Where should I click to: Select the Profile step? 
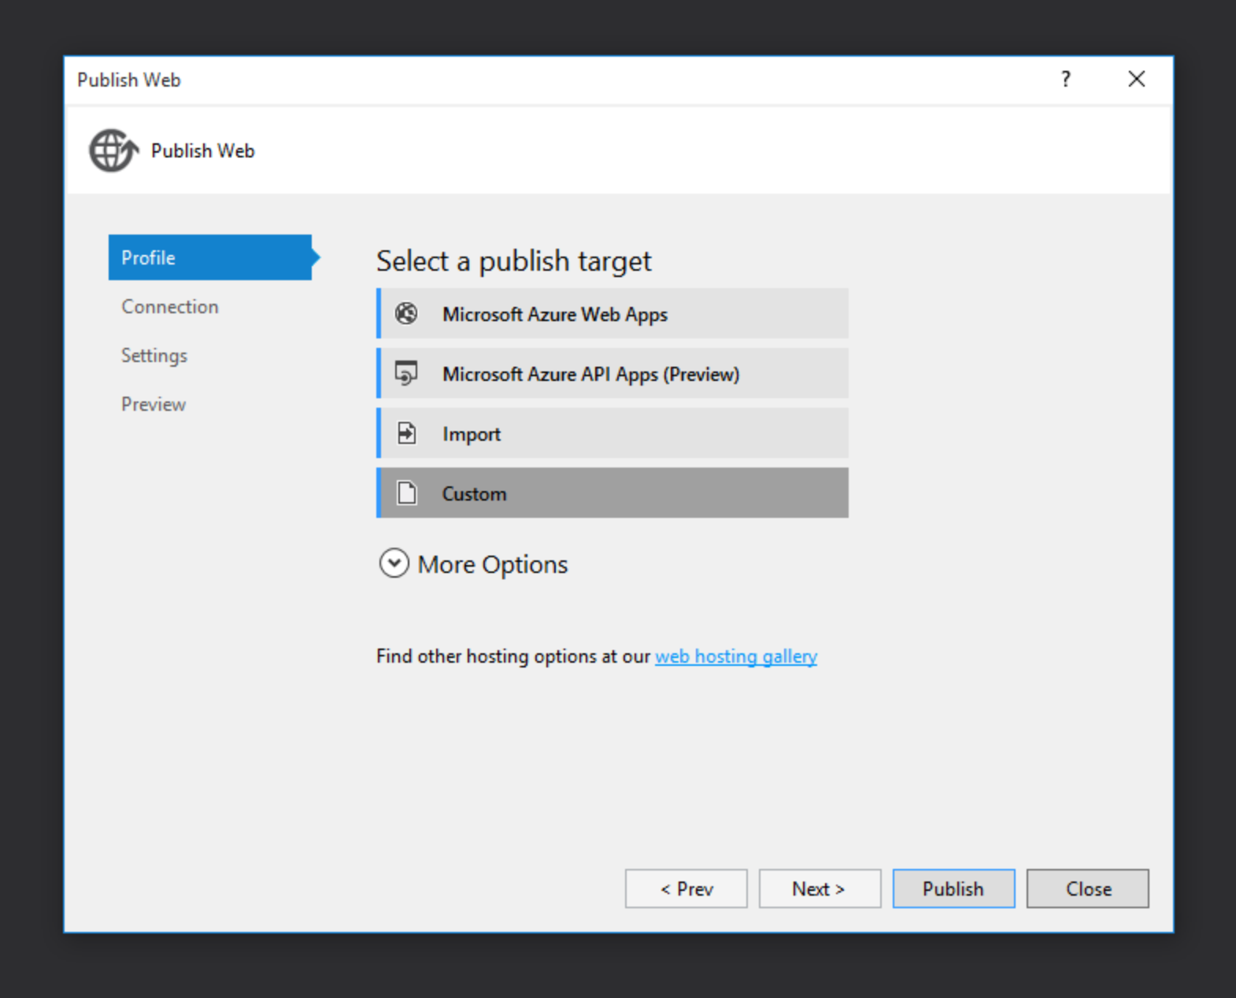coord(211,257)
